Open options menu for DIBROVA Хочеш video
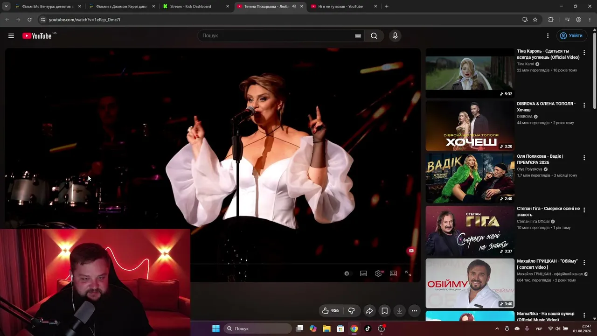597x336 pixels. (584, 105)
